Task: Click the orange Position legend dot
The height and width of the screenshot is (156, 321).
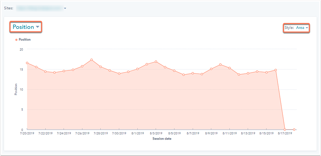Action: (16, 39)
